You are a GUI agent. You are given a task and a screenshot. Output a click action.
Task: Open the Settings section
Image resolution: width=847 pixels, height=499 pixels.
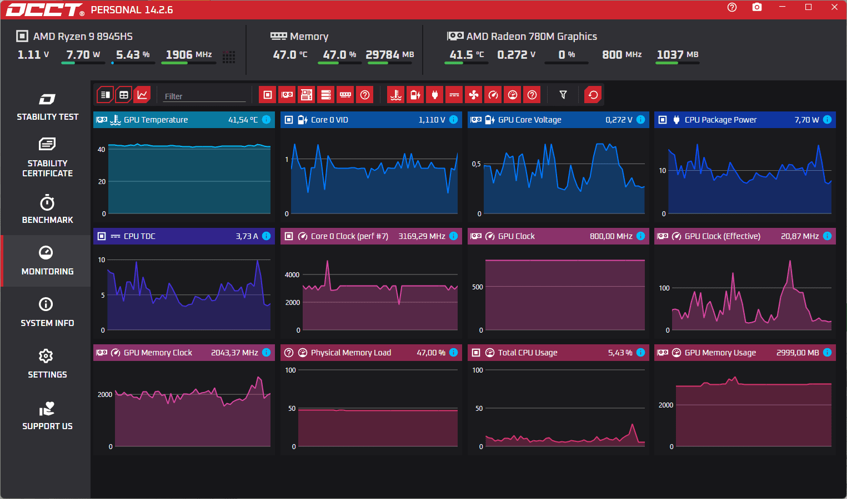pyautogui.click(x=47, y=364)
